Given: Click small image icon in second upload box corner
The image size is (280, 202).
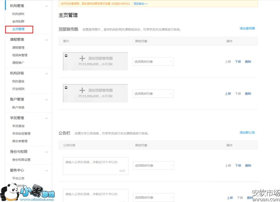Looking at the screenshot, I should (66, 87).
